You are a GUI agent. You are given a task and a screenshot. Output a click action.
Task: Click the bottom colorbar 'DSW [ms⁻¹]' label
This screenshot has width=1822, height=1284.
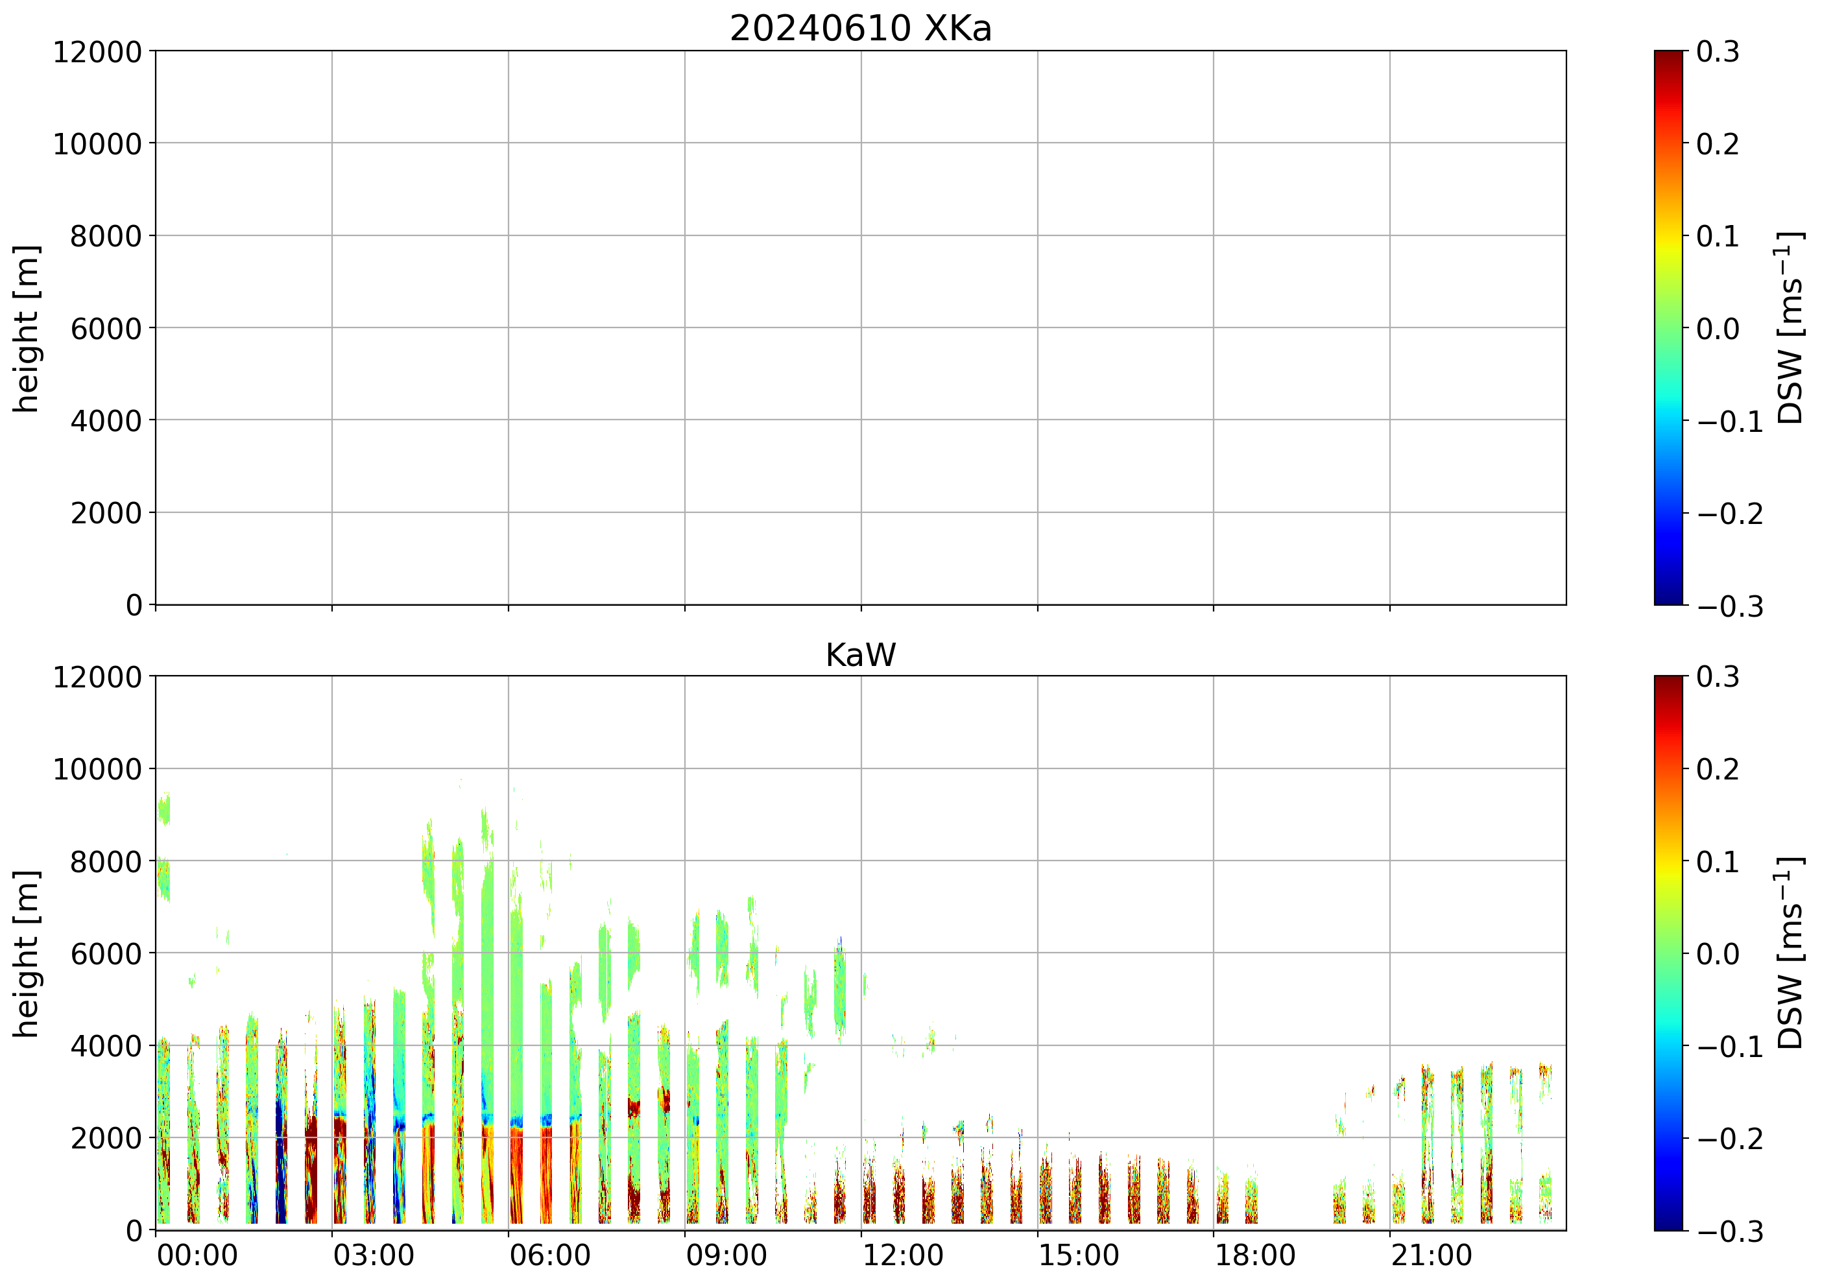coord(1790,953)
